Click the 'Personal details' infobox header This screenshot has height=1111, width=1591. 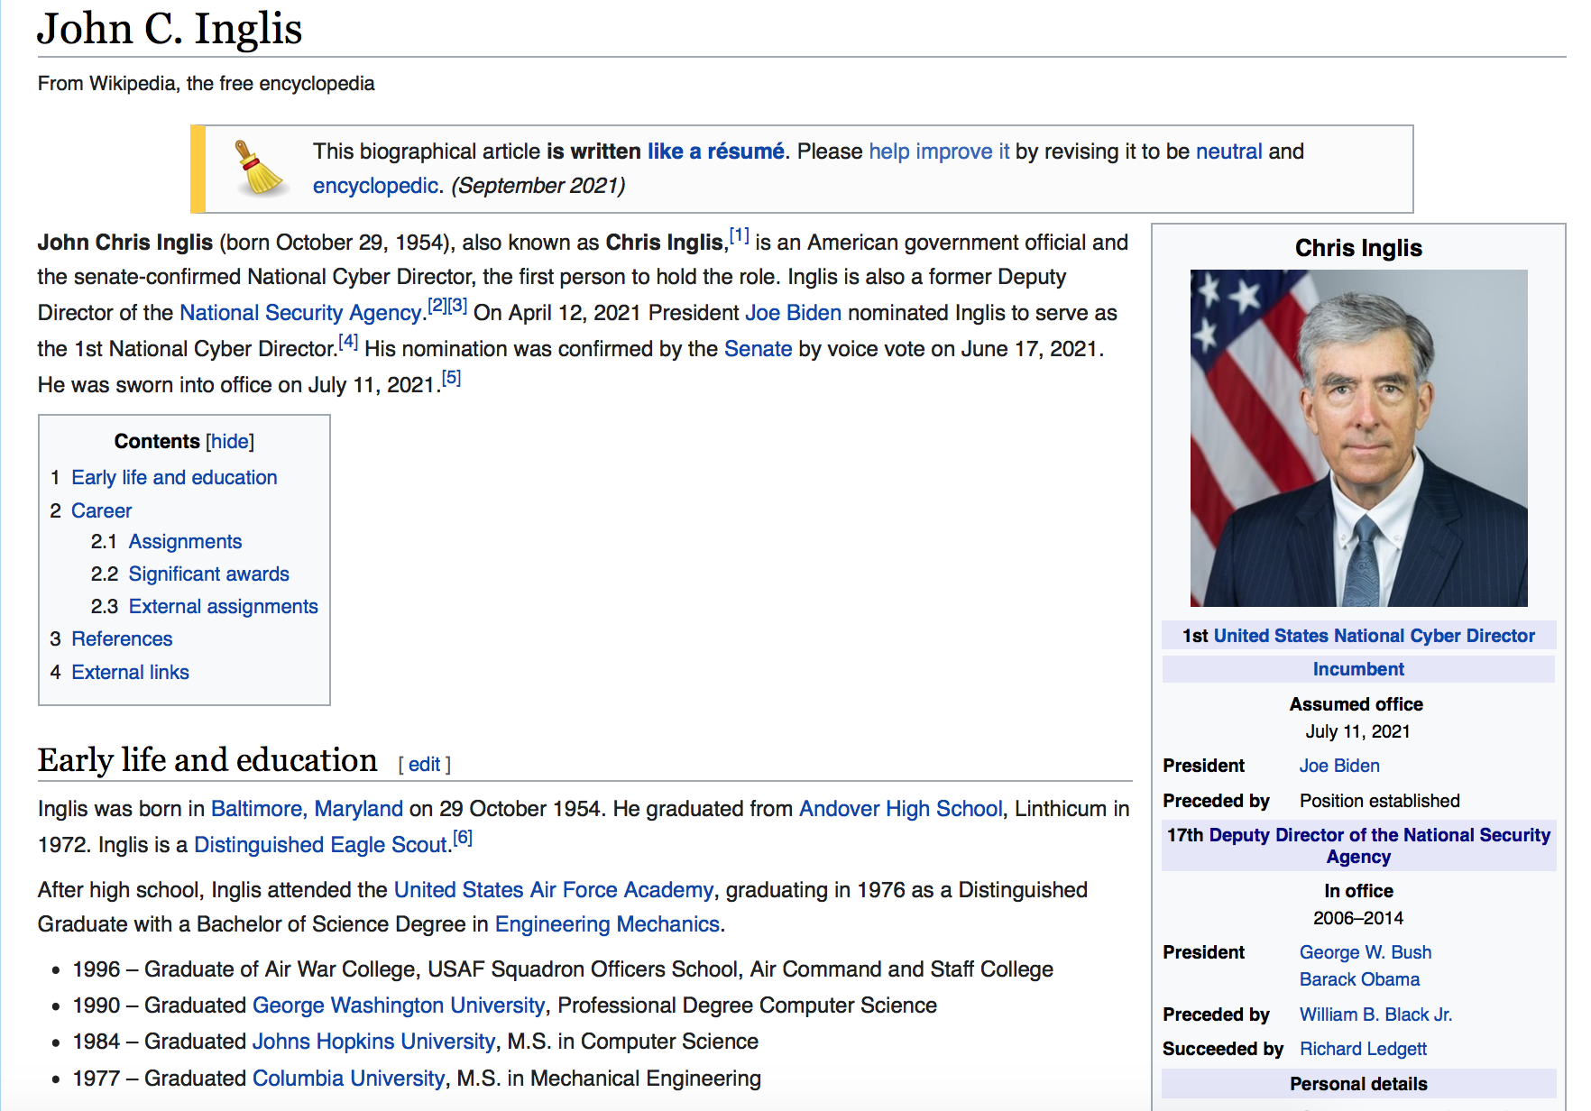coord(1358,1084)
